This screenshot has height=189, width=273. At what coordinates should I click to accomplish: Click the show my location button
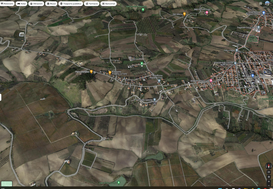click(269, 177)
